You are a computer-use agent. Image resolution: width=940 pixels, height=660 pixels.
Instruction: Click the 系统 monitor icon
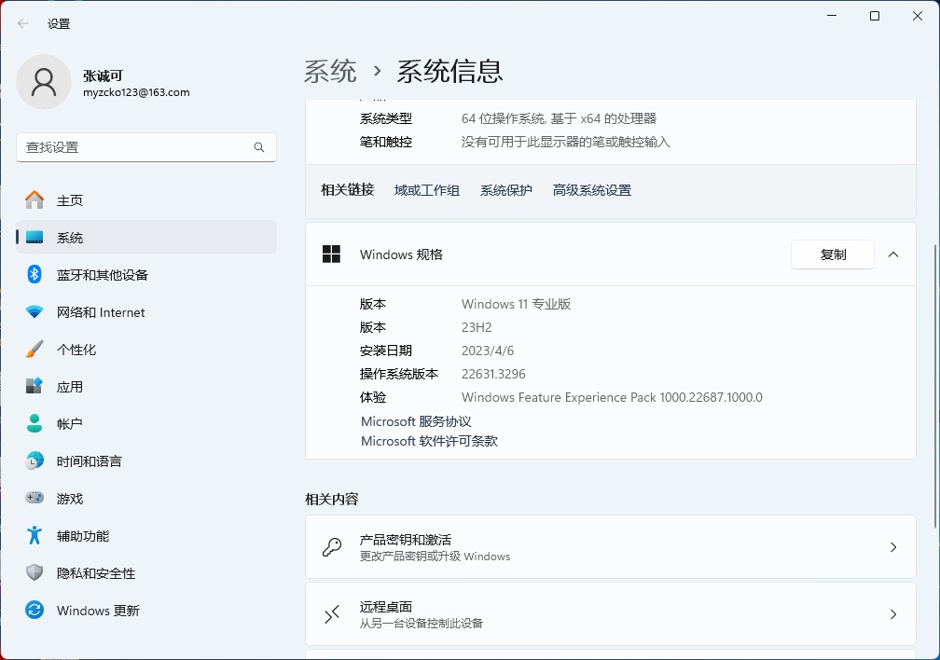pos(35,238)
